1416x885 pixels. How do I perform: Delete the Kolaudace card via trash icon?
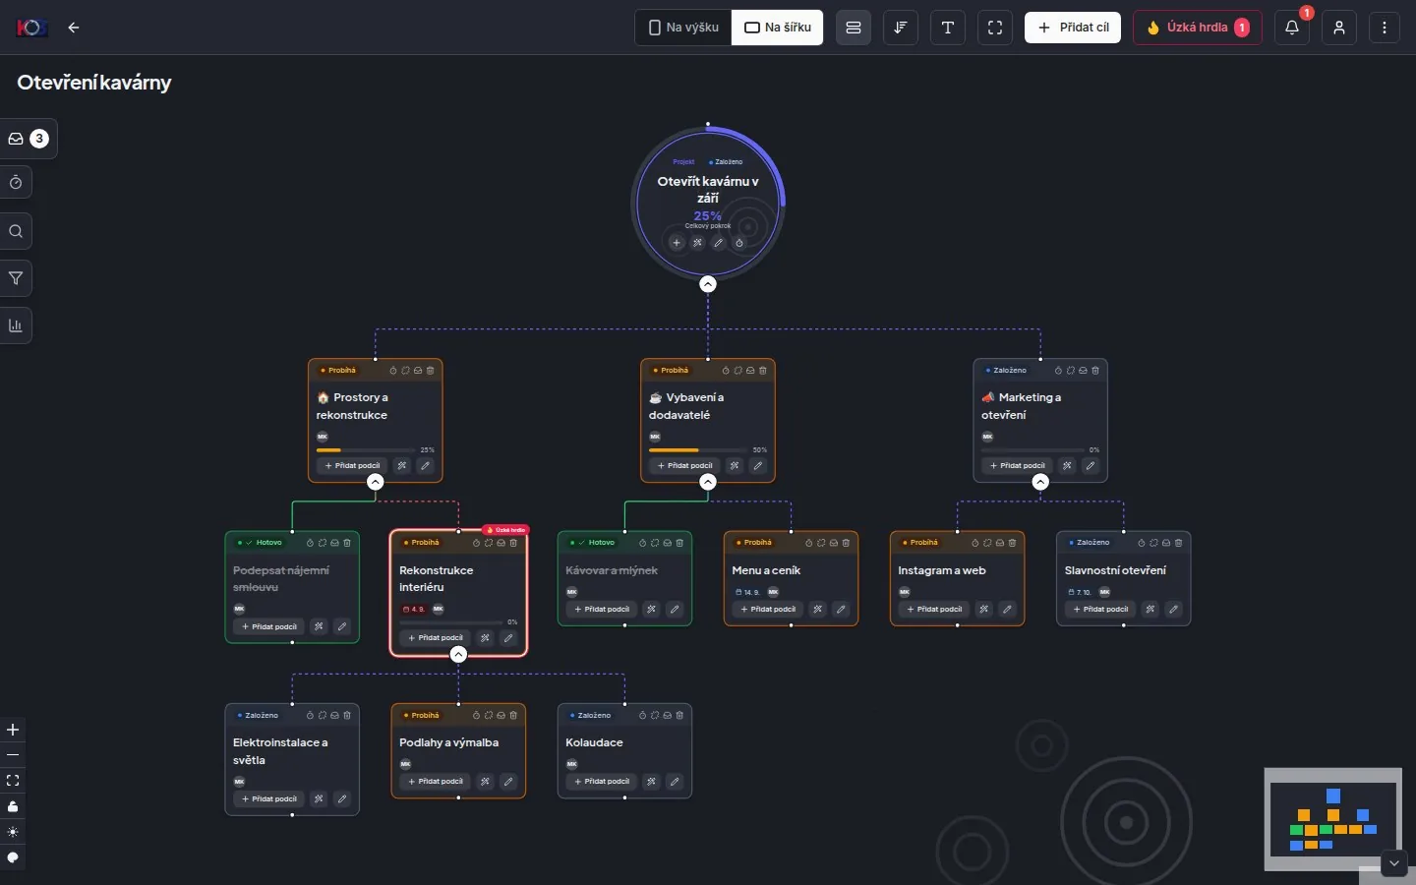pos(679,715)
